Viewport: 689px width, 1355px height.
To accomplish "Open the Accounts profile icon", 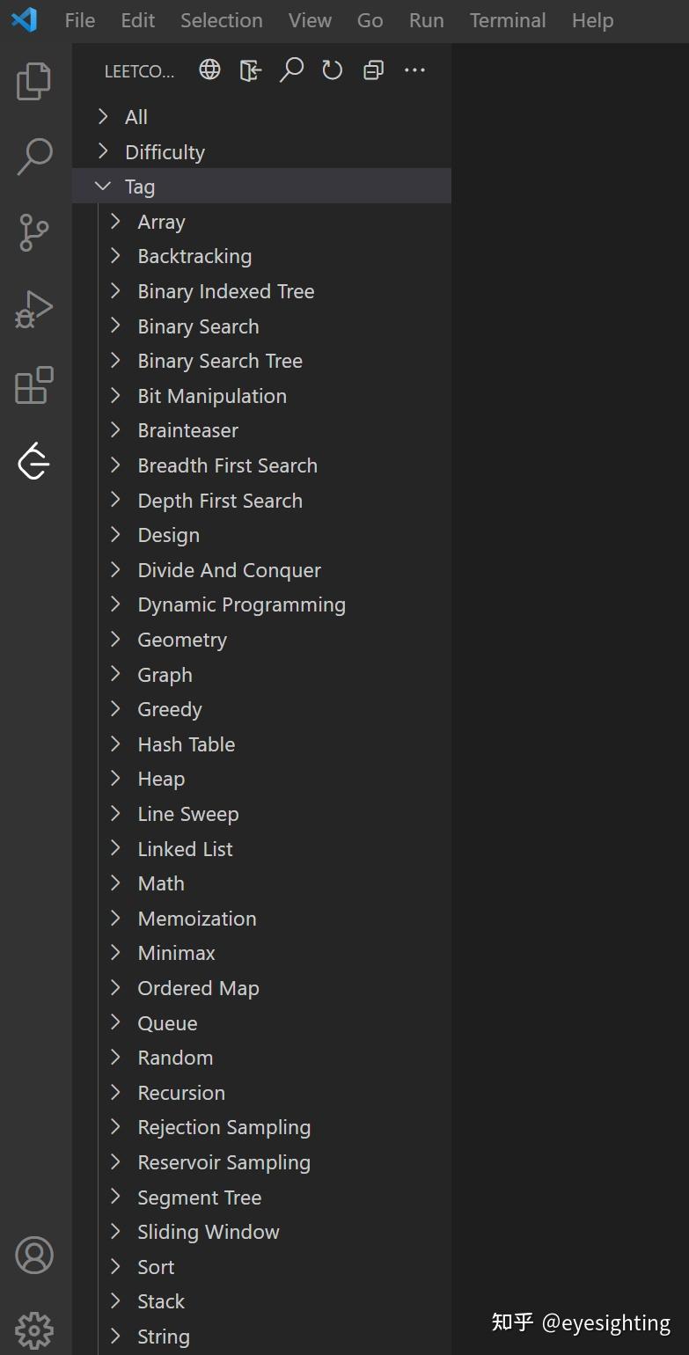I will tap(34, 1256).
